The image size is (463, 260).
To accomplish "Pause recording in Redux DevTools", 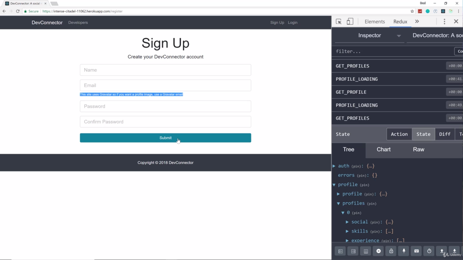I will tap(378, 251).
